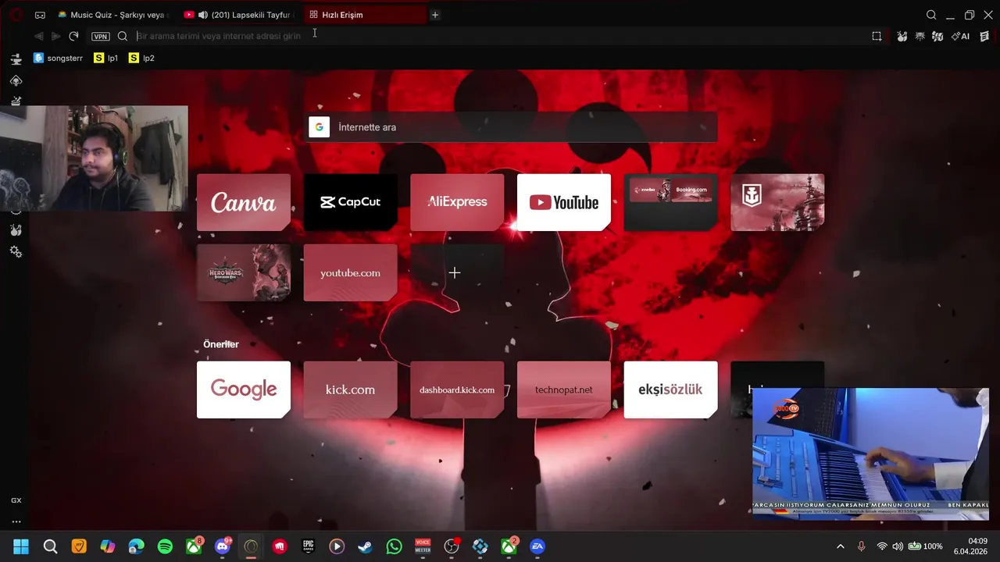Open the Booking.com speed dial folder
The width and height of the screenshot is (1000, 562).
pos(670,202)
